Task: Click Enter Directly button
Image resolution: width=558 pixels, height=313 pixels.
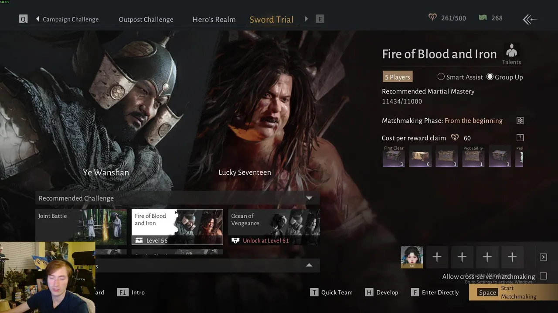Action: (x=435, y=292)
